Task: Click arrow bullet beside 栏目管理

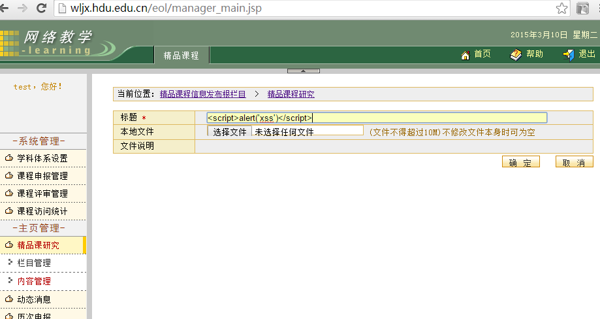Action: (x=10, y=262)
